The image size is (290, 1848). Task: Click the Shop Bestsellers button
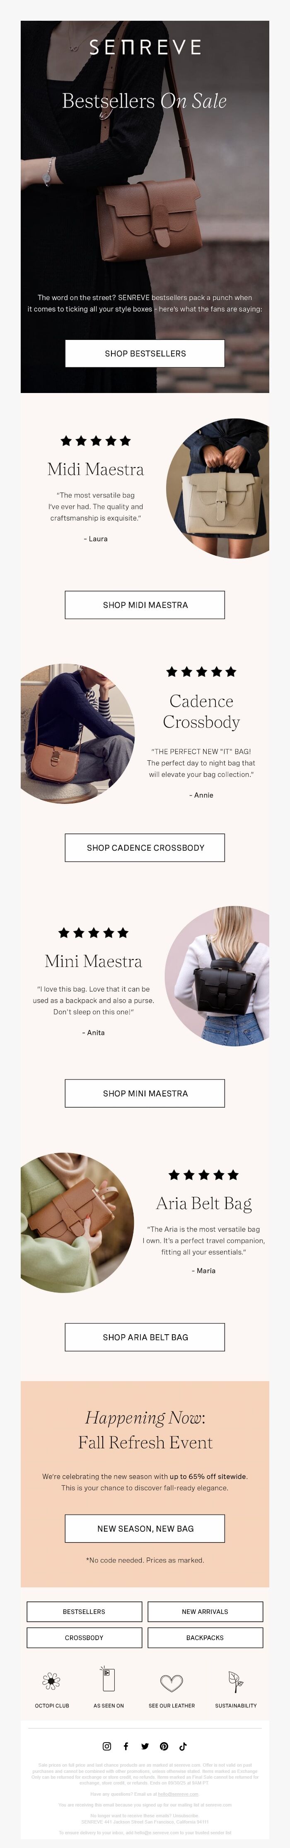pyautogui.click(x=145, y=353)
